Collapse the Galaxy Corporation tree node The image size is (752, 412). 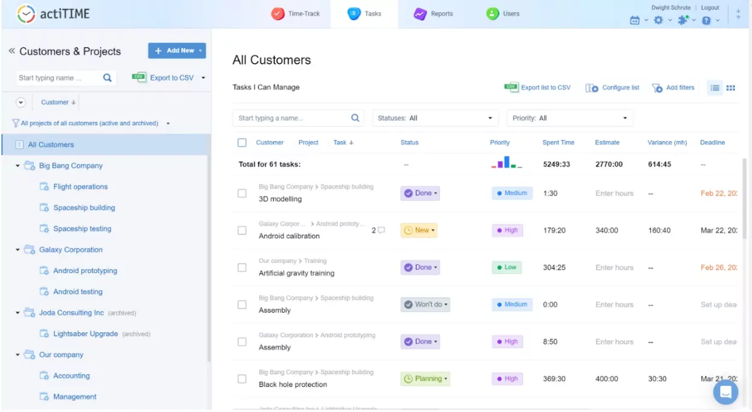[18, 250]
